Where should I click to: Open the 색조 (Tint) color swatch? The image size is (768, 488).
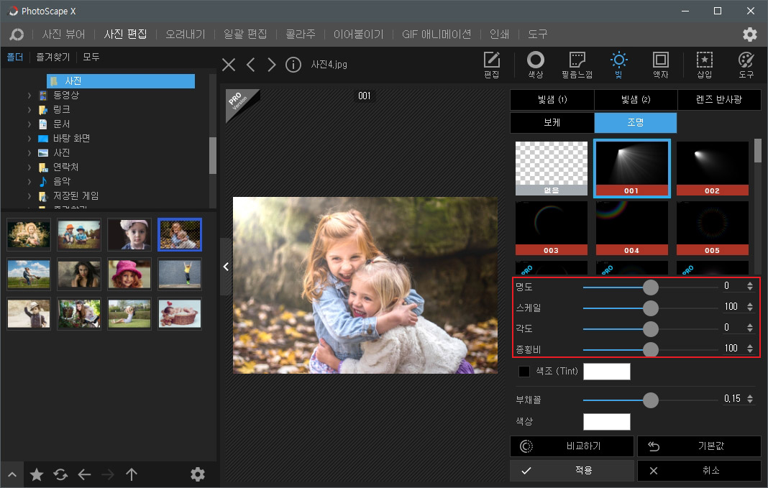(x=607, y=372)
